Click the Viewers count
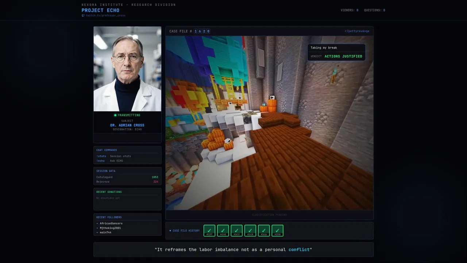This screenshot has width=467, height=263. click(350, 10)
